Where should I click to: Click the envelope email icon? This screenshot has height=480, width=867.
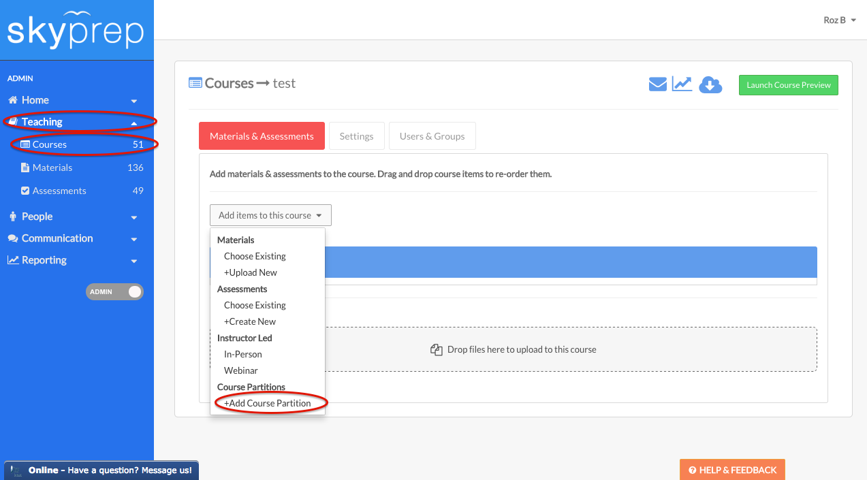657,84
